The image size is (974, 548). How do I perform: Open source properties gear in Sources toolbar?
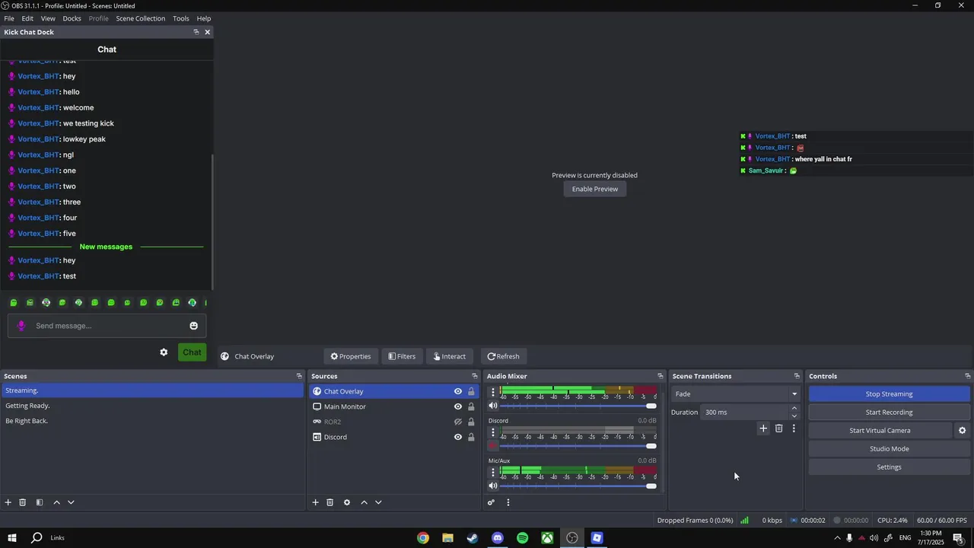point(347,502)
